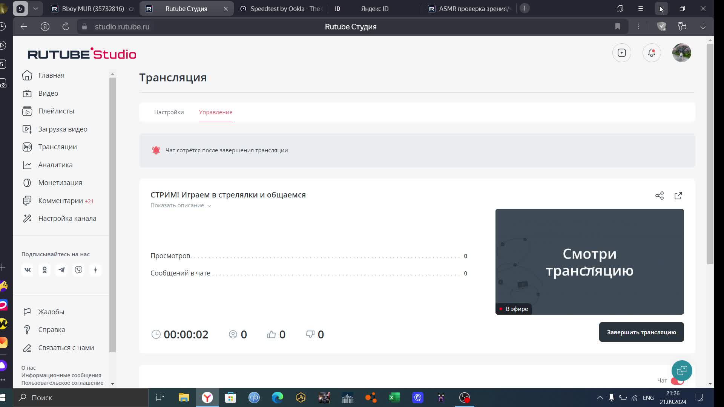
Task: Open the tab group dropdown arrow
Action: click(x=35, y=8)
